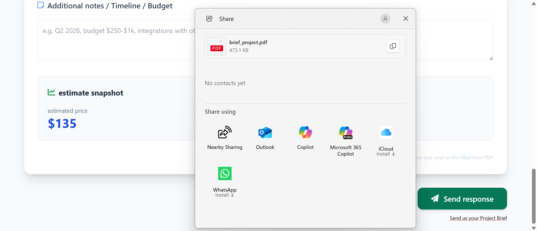Screen dimensions: 537x231
Task: Click the share icon in dialog header
Action: pos(209,19)
